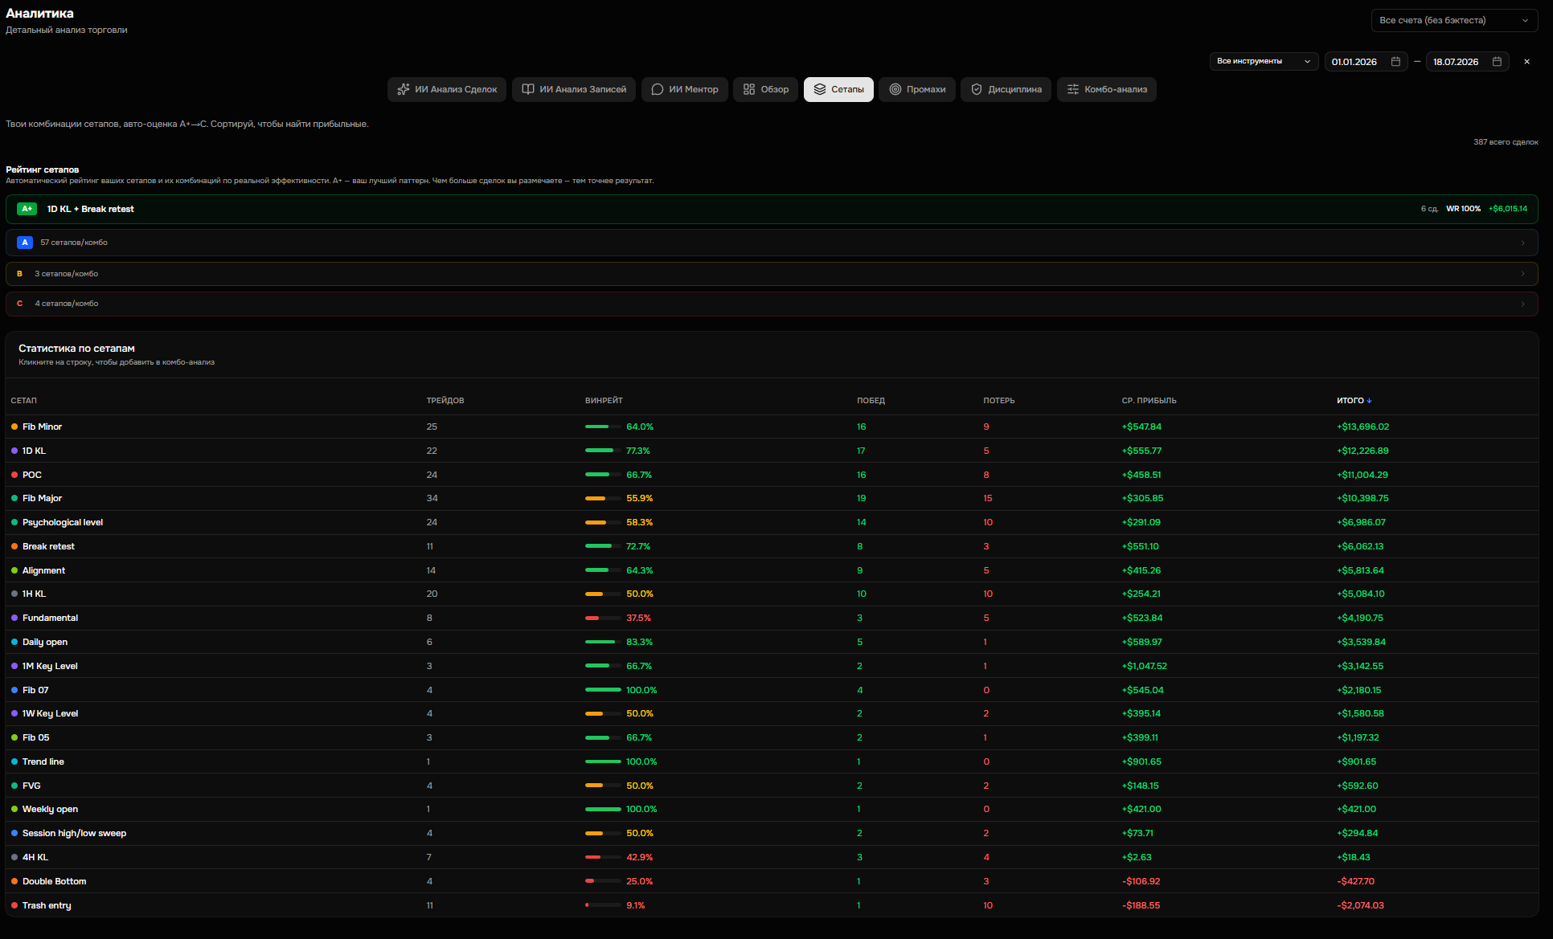Image resolution: width=1553 pixels, height=939 pixels.
Task: Click the A+ 1D KL + Break retest row
Action: 772,209
